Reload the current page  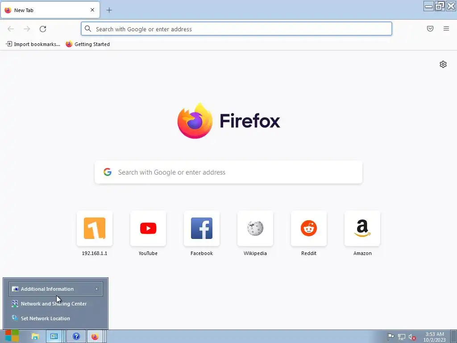point(43,29)
